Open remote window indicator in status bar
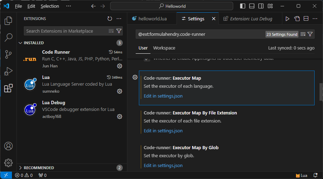The width and height of the screenshot is (323, 179). point(6,175)
